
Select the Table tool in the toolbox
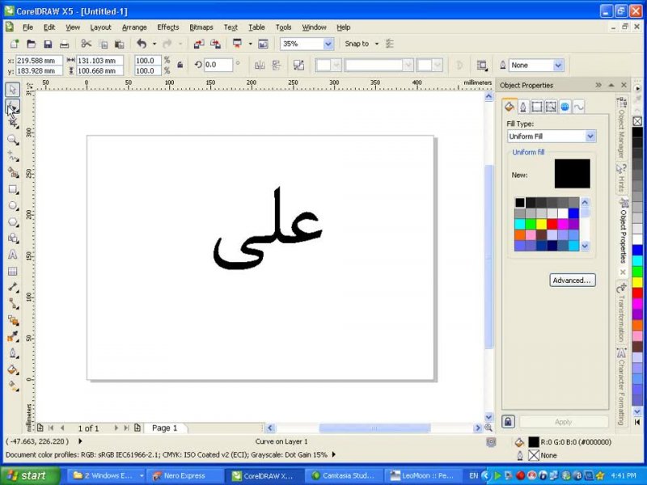point(13,271)
